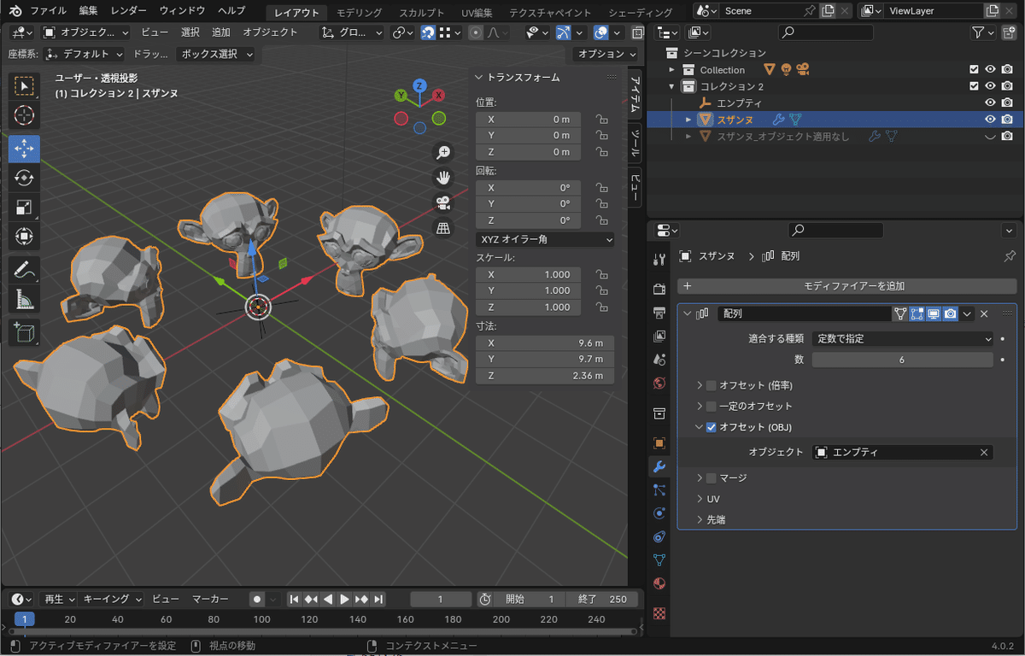1025x656 pixels.
Task: Switch to the モデリング workspace tab
Action: pyautogui.click(x=359, y=13)
